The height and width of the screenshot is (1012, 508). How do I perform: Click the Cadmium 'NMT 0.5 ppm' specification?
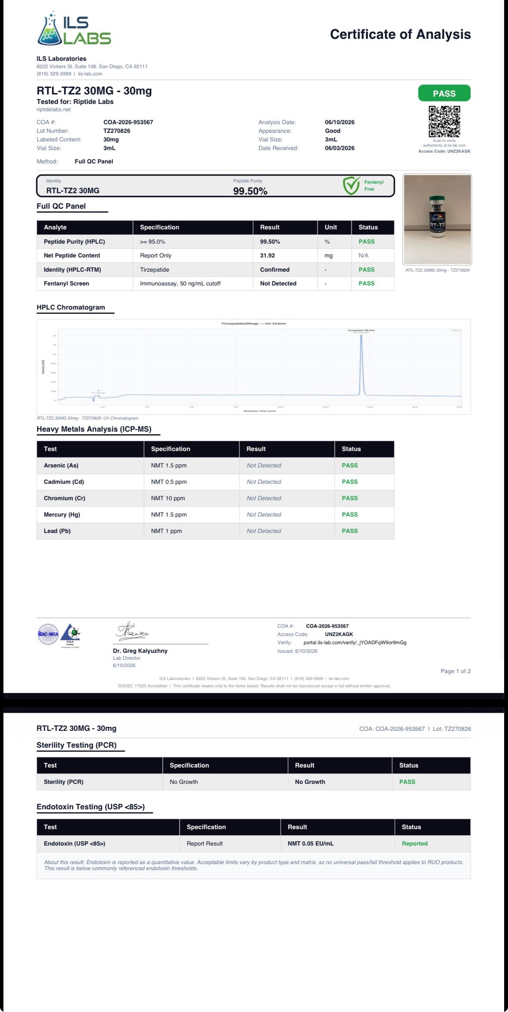pos(168,482)
